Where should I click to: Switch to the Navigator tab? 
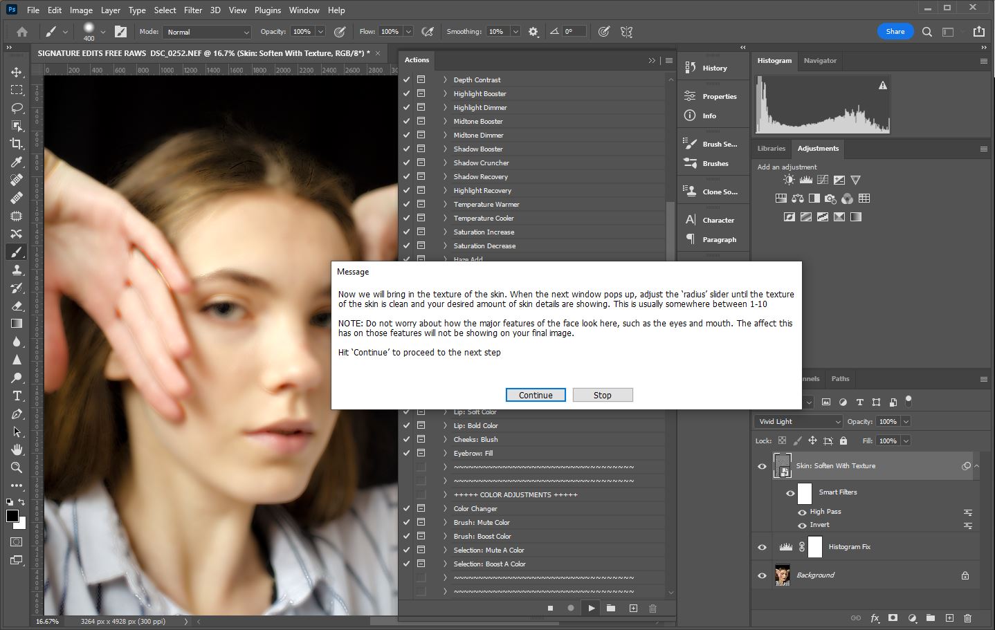pos(820,61)
